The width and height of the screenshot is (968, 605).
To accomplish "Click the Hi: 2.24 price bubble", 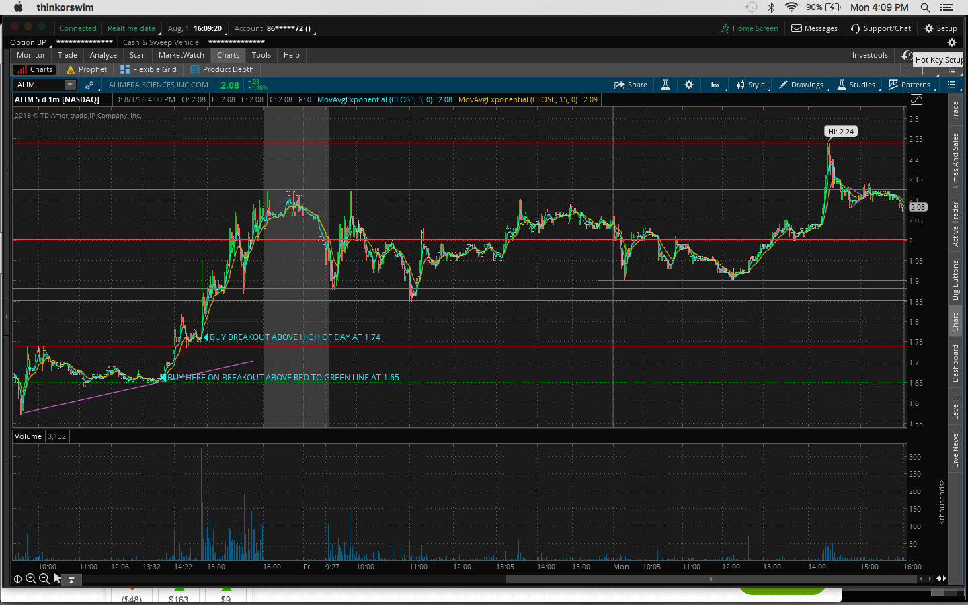I will tap(841, 132).
